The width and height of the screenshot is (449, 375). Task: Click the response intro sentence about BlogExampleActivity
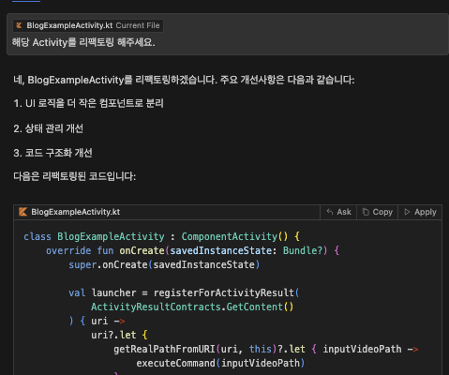coord(184,80)
